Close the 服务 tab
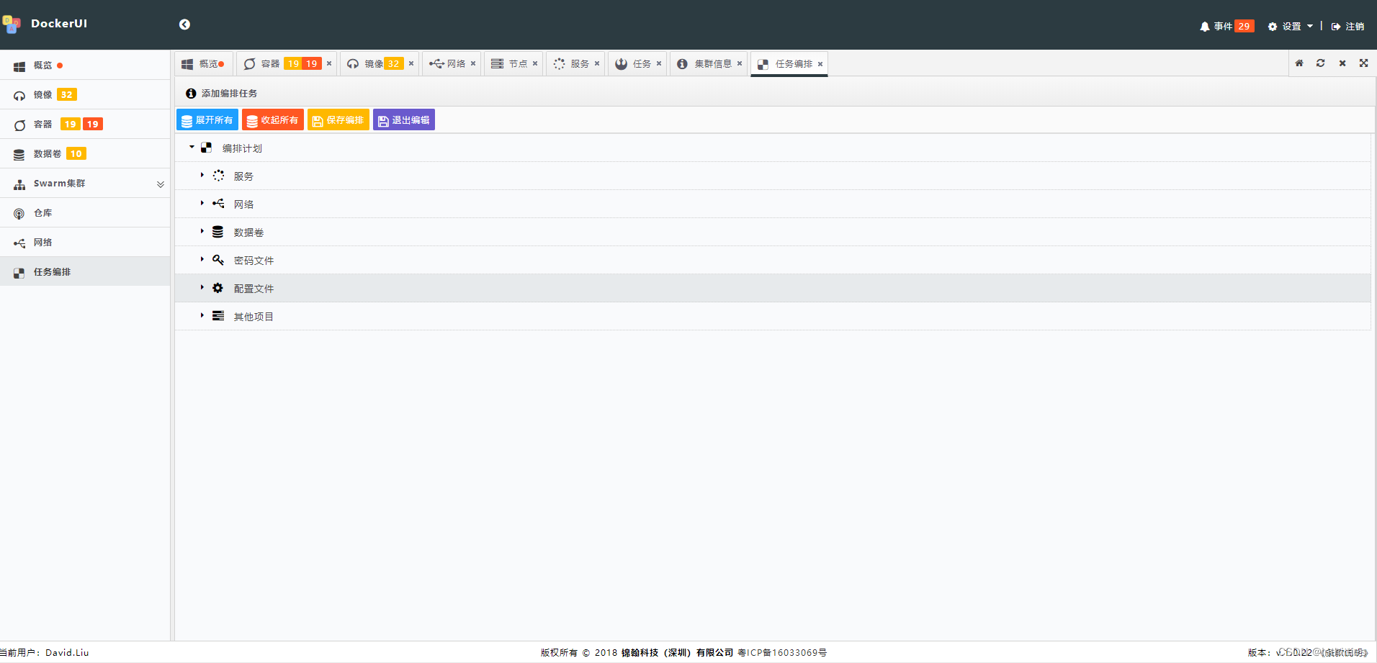The height and width of the screenshot is (663, 1377). pyautogui.click(x=597, y=63)
